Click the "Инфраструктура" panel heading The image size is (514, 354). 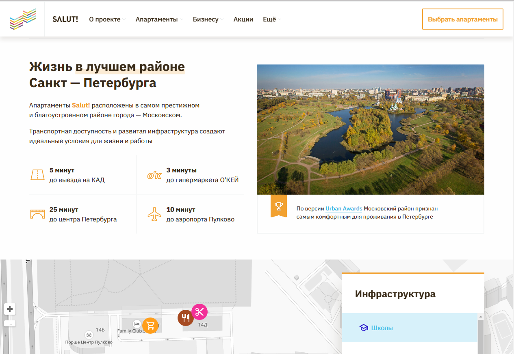395,294
